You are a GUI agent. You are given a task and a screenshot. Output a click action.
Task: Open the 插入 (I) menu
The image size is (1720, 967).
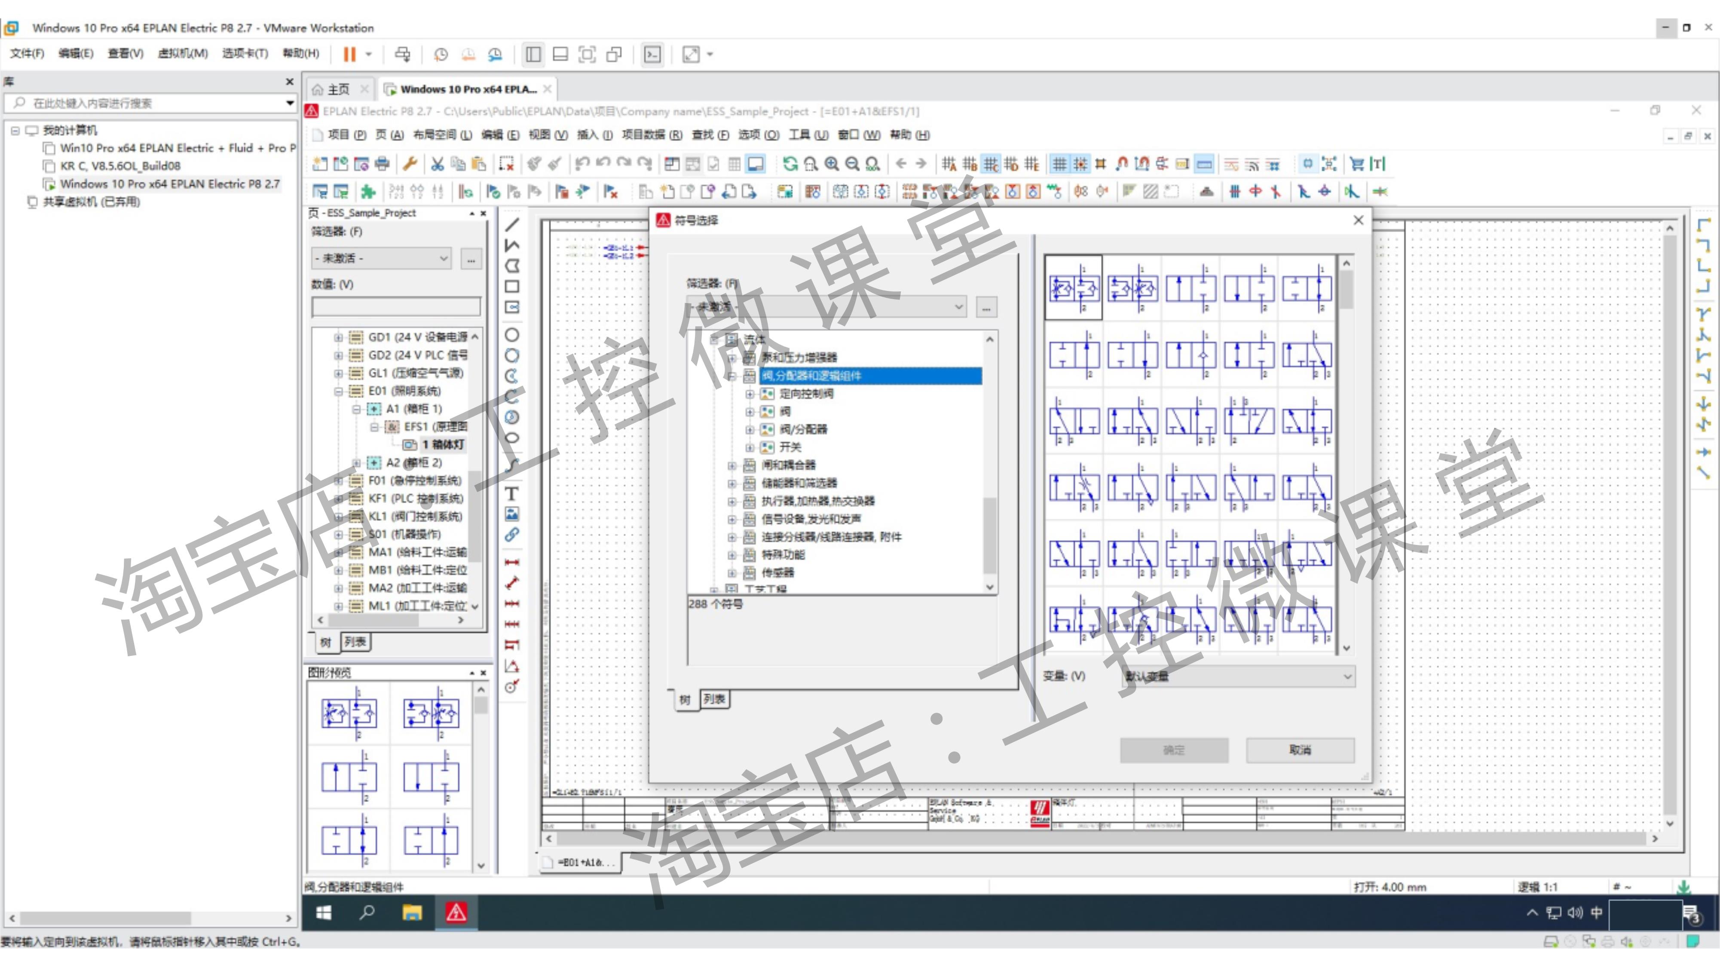coord(594,135)
